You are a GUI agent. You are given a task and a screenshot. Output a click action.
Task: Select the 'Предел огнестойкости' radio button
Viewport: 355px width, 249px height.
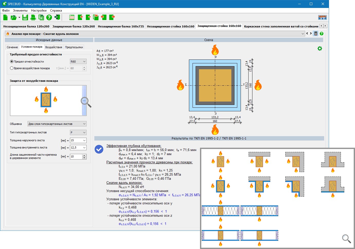(12, 62)
